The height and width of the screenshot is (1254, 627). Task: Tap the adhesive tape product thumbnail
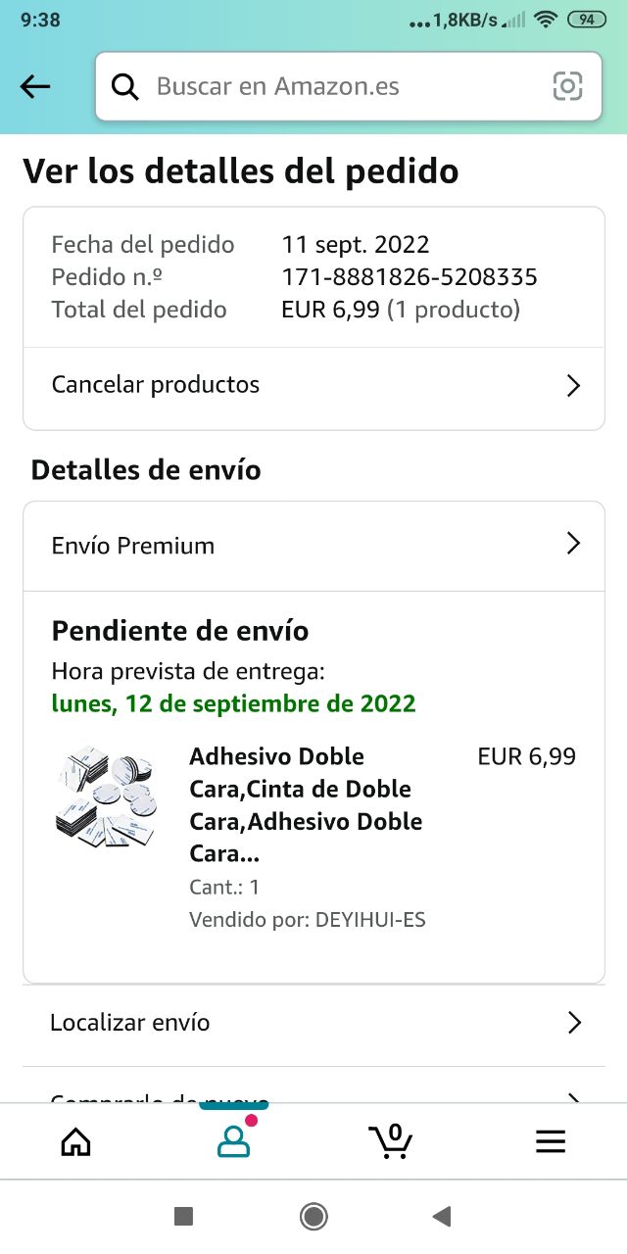(107, 796)
